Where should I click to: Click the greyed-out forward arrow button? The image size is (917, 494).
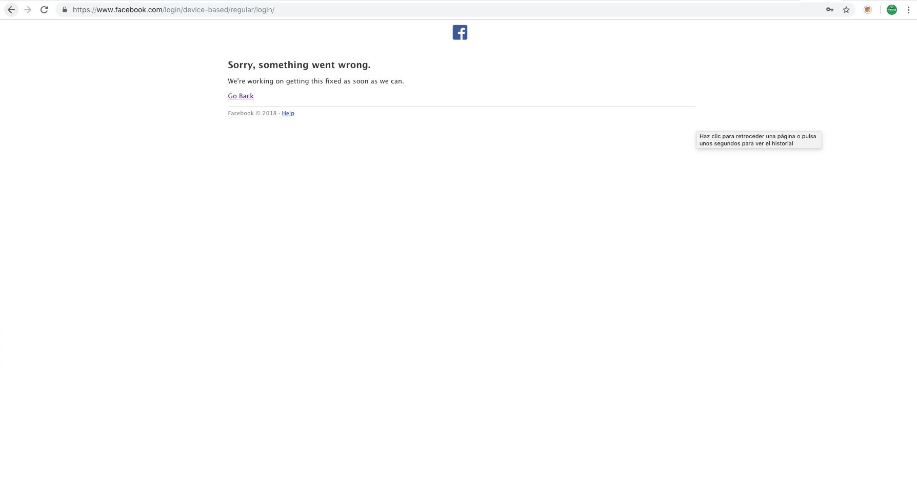tap(28, 10)
